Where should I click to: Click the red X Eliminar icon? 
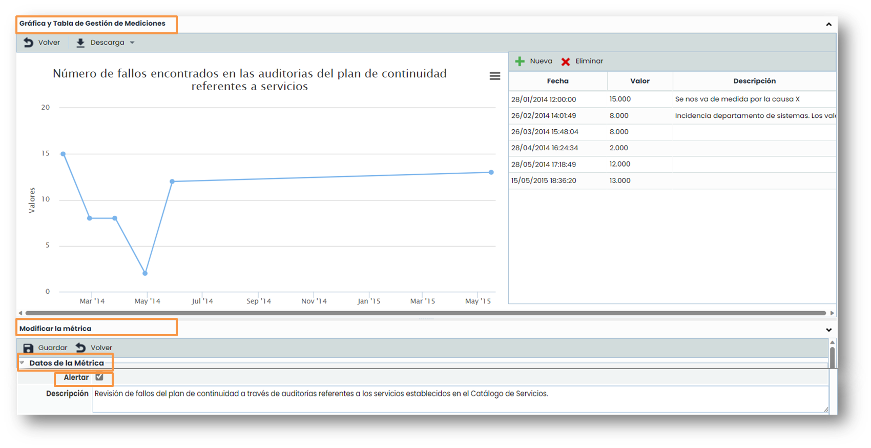tap(566, 62)
